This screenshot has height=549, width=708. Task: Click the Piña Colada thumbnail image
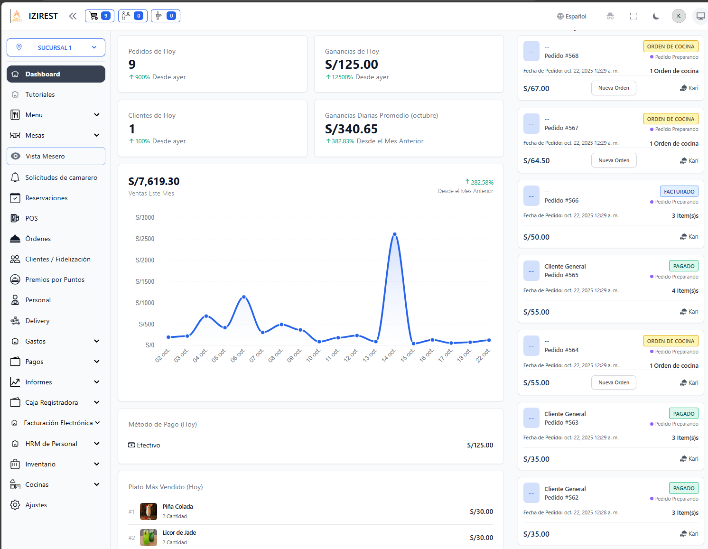pos(149,512)
